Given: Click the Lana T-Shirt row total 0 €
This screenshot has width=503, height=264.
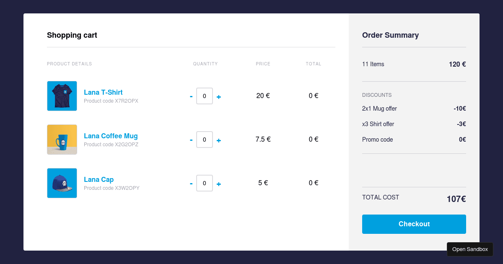Looking at the screenshot, I should coord(314,96).
